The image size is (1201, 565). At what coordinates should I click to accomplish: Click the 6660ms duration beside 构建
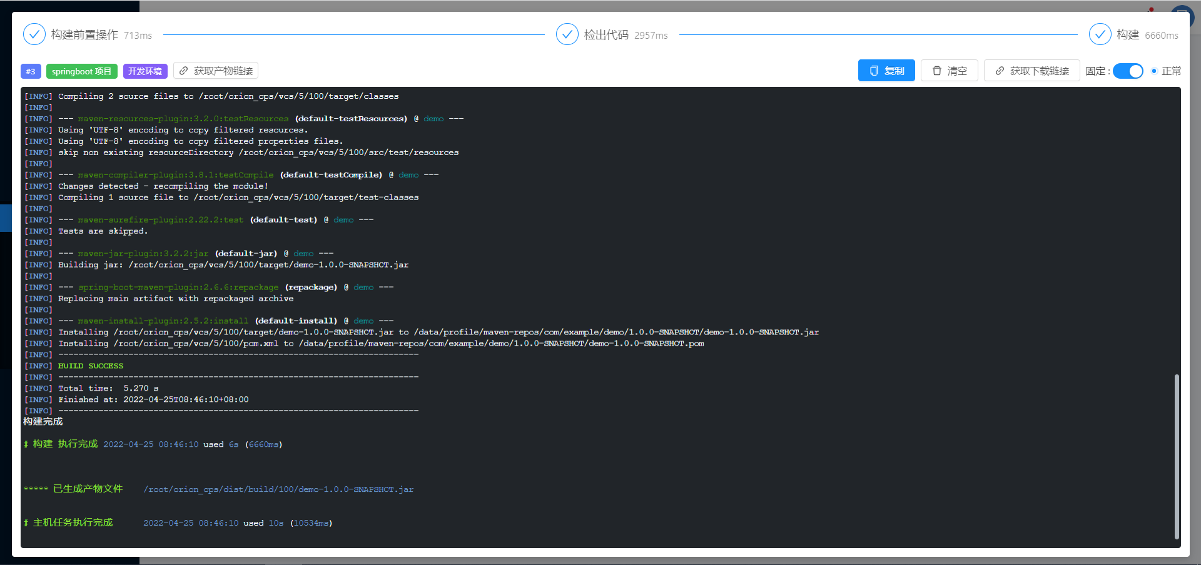pyautogui.click(x=1162, y=36)
